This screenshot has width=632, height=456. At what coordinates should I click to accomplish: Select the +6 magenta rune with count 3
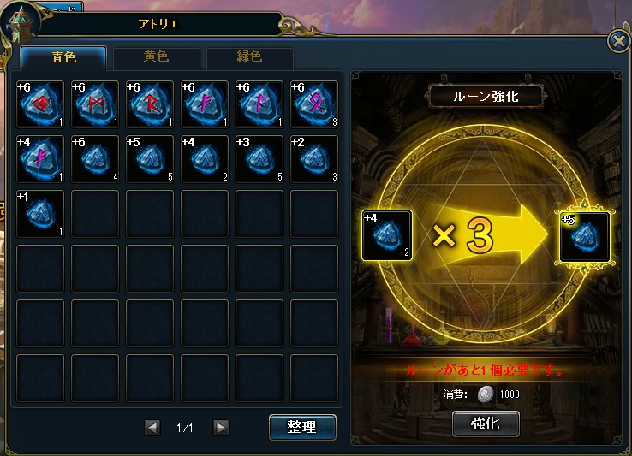[x=314, y=104]
